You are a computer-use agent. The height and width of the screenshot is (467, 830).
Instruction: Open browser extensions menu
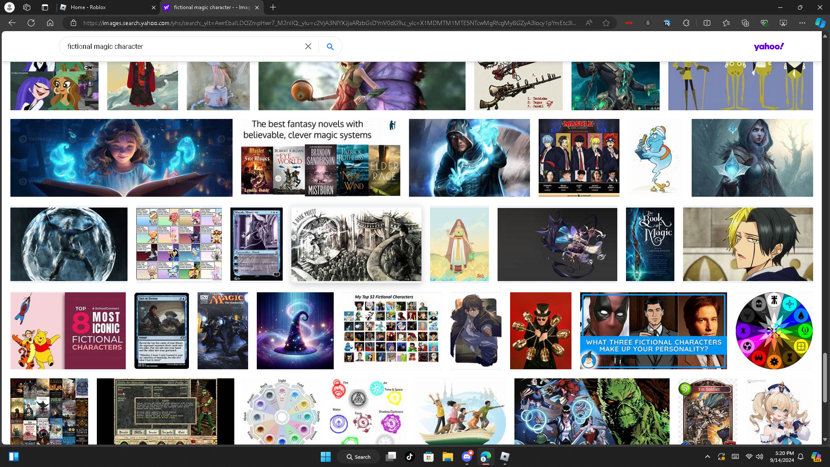[686, 23]
